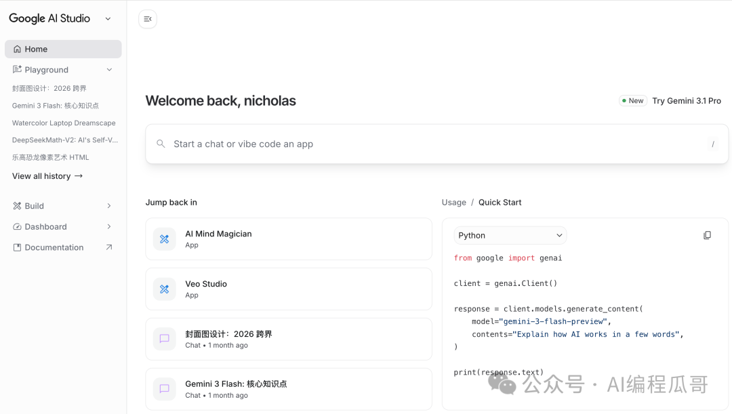Collapse the Playground section chevron
Image resolution: width=732 pixels, height=414 pixels.
pyautogui.click(x=109, y=70)
